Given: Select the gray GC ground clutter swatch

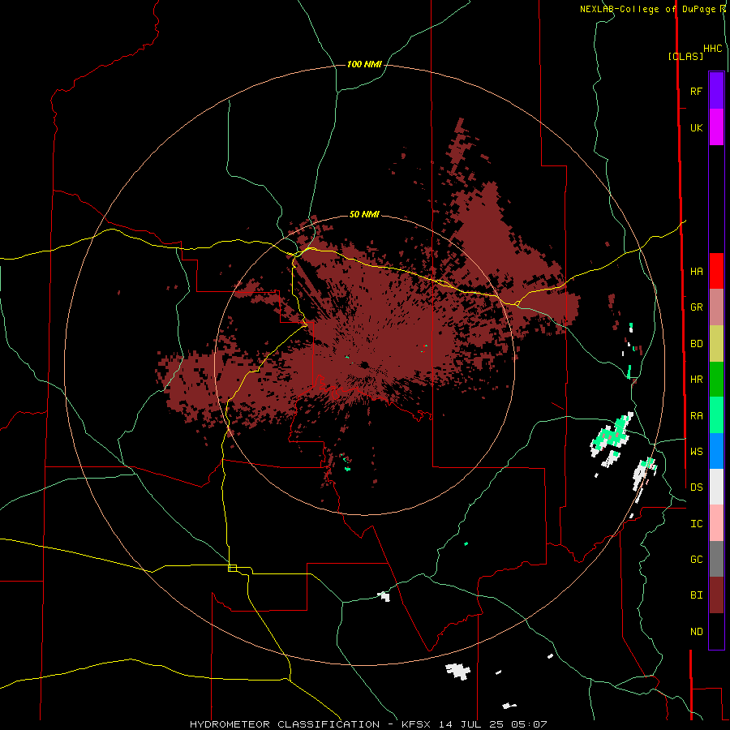Looking at the screenshot, I should coord(716,559).
